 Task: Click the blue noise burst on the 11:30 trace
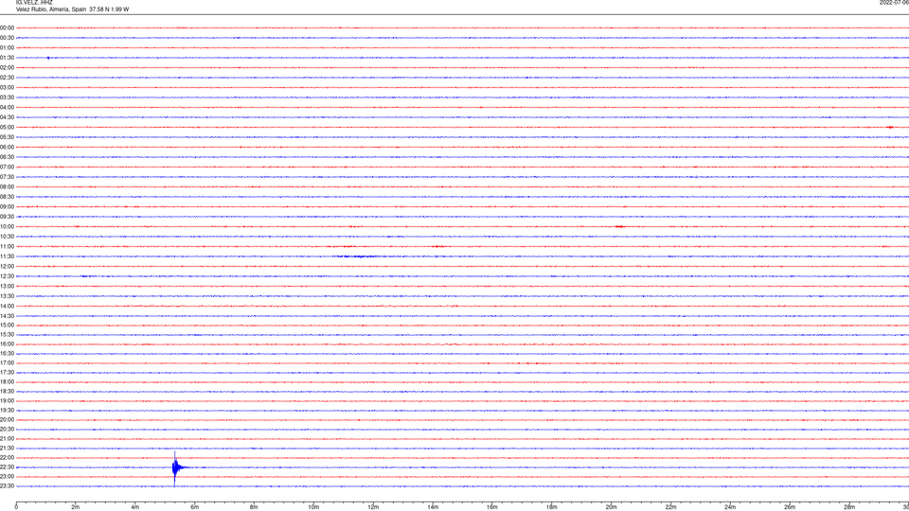(357, 256)
